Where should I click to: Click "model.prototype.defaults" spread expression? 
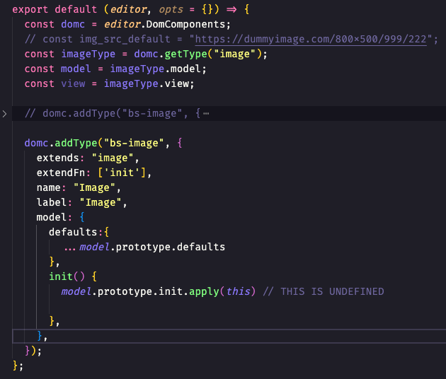tap(144, 247)
